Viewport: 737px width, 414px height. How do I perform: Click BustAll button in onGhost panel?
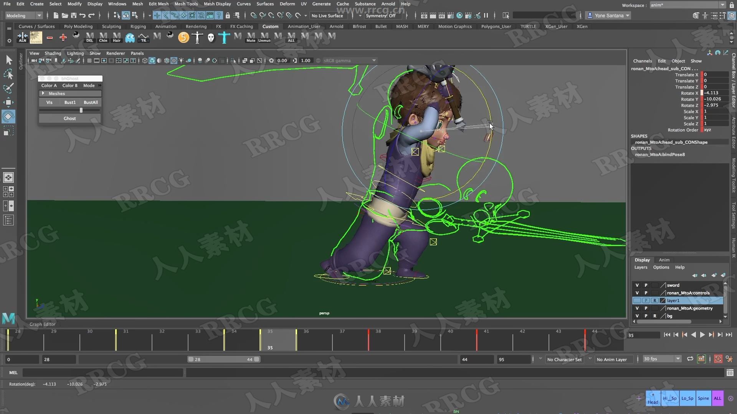91,102
